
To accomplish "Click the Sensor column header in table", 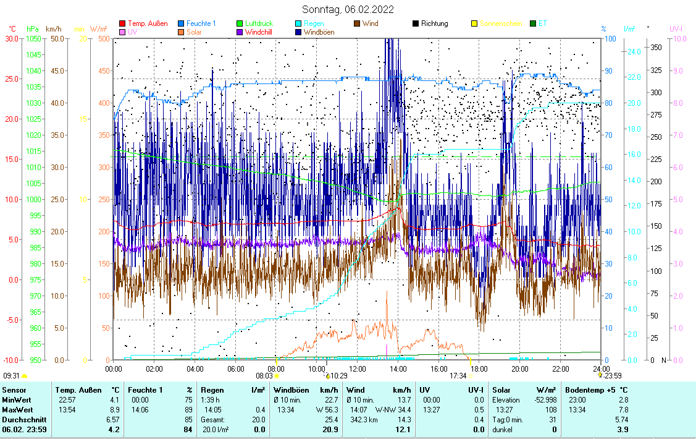I will click(x=14, y=390).
